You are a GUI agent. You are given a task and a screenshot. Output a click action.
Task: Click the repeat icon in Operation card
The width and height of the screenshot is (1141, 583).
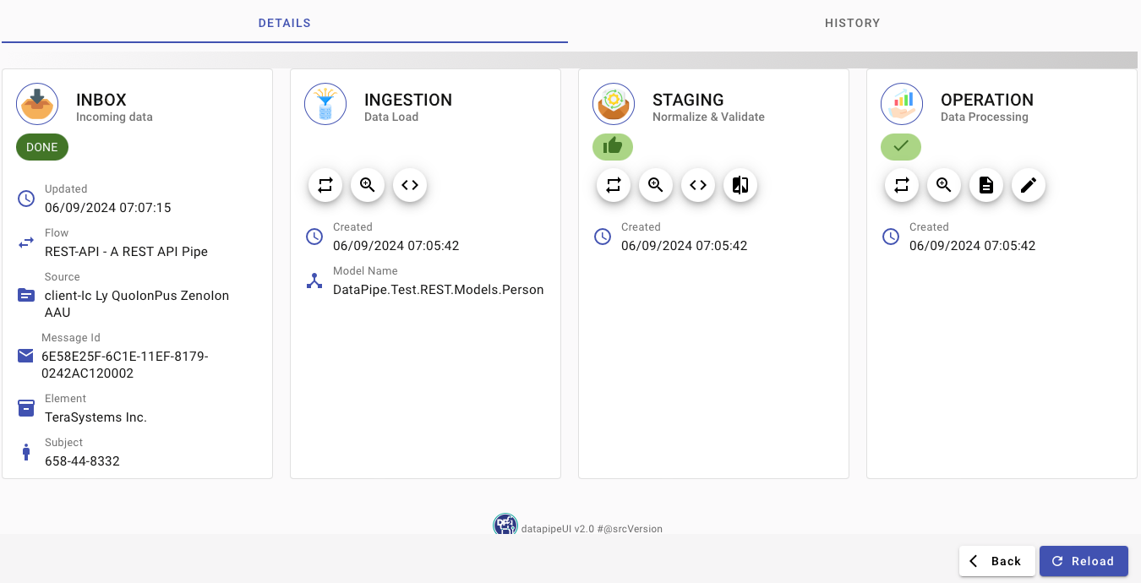click(902, 185)
